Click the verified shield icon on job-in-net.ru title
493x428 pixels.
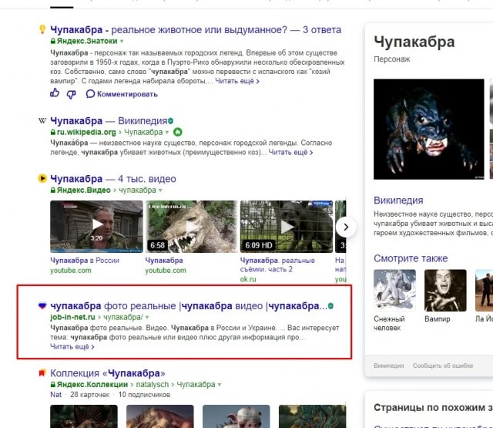click(330, 305)
